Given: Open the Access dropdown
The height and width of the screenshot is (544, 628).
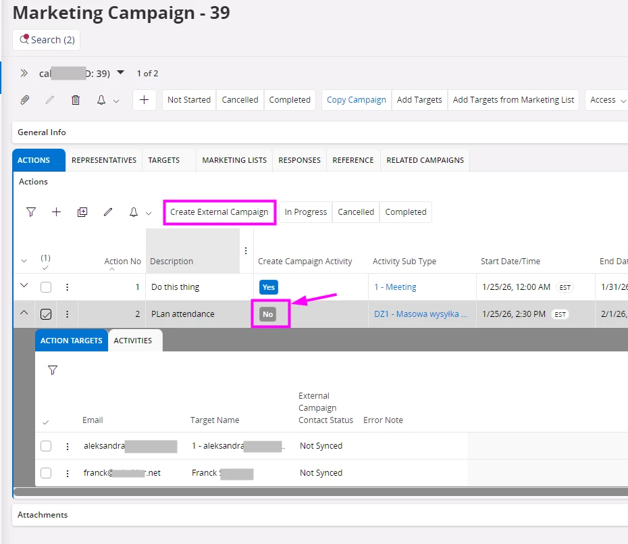Looking at the screenshot, I should tap(607, 100).
